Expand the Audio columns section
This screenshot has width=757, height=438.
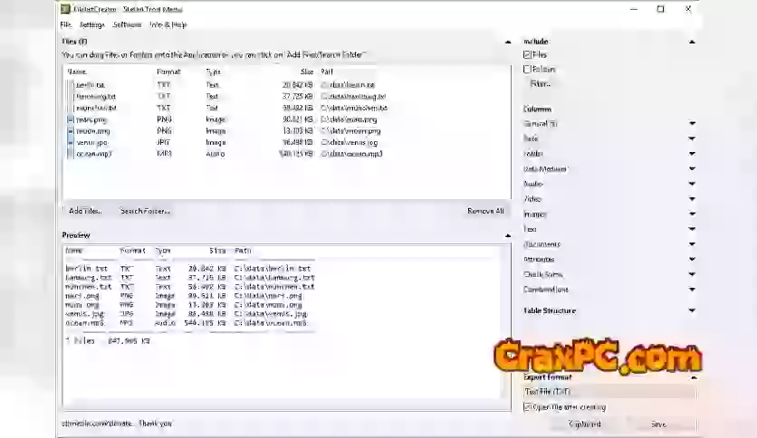(x=692, y=184)
